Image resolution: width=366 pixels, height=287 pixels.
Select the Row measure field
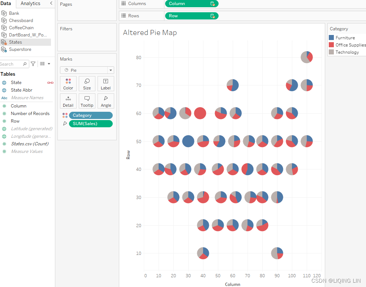[15, 121]
